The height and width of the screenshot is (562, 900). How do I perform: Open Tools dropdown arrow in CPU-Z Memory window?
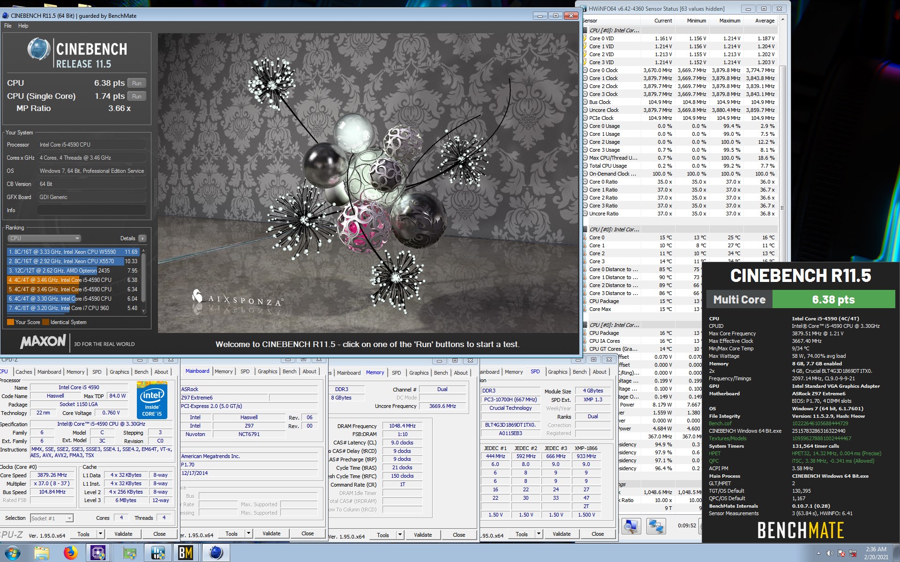pyautogui.click(x=400, y=535)
